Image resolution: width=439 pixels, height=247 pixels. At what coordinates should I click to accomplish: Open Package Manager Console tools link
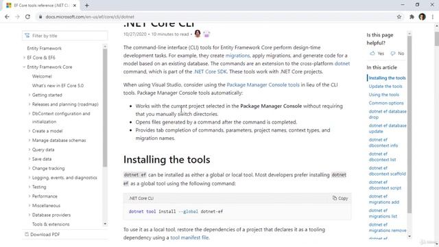tap(263, 84)
